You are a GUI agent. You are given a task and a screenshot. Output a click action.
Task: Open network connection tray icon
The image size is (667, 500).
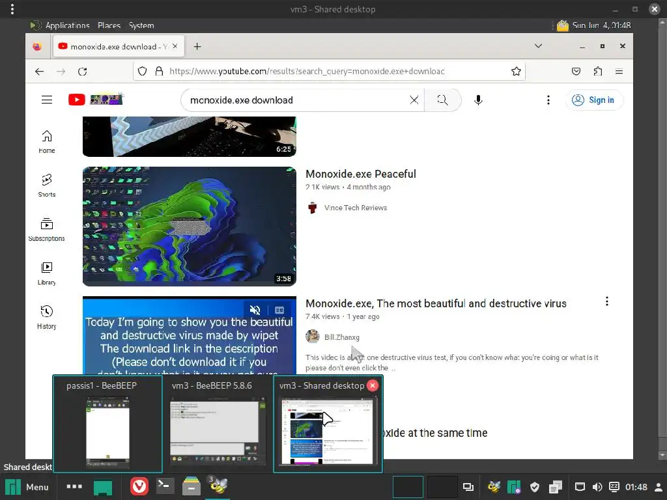[580, 487]
